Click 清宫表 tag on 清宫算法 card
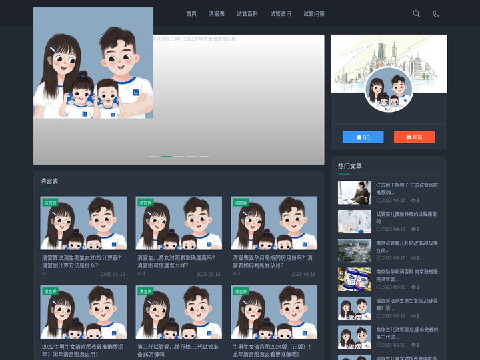The image size is (480, 360). (50, 203)
